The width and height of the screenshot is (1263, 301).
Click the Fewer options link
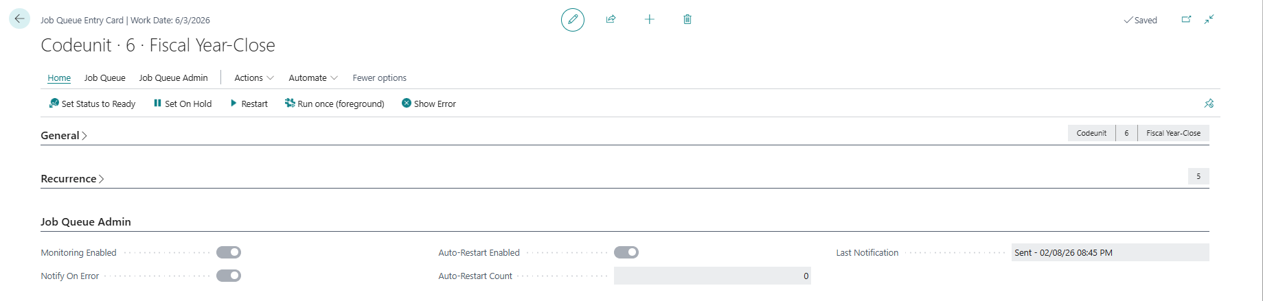tap(379, 78)
